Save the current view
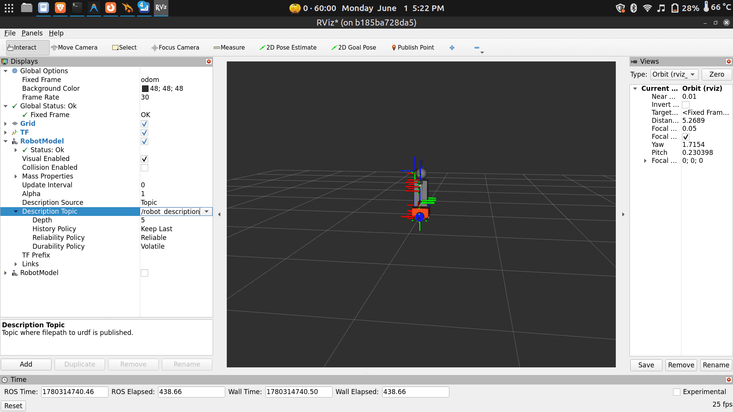This screenshot has height=412, width=733. pyautogui.click(x=646, y=365)
